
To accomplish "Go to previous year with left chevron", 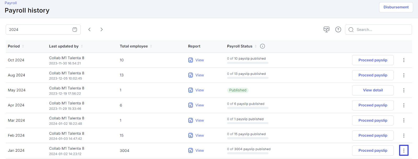I will click(x=89, y=29).
